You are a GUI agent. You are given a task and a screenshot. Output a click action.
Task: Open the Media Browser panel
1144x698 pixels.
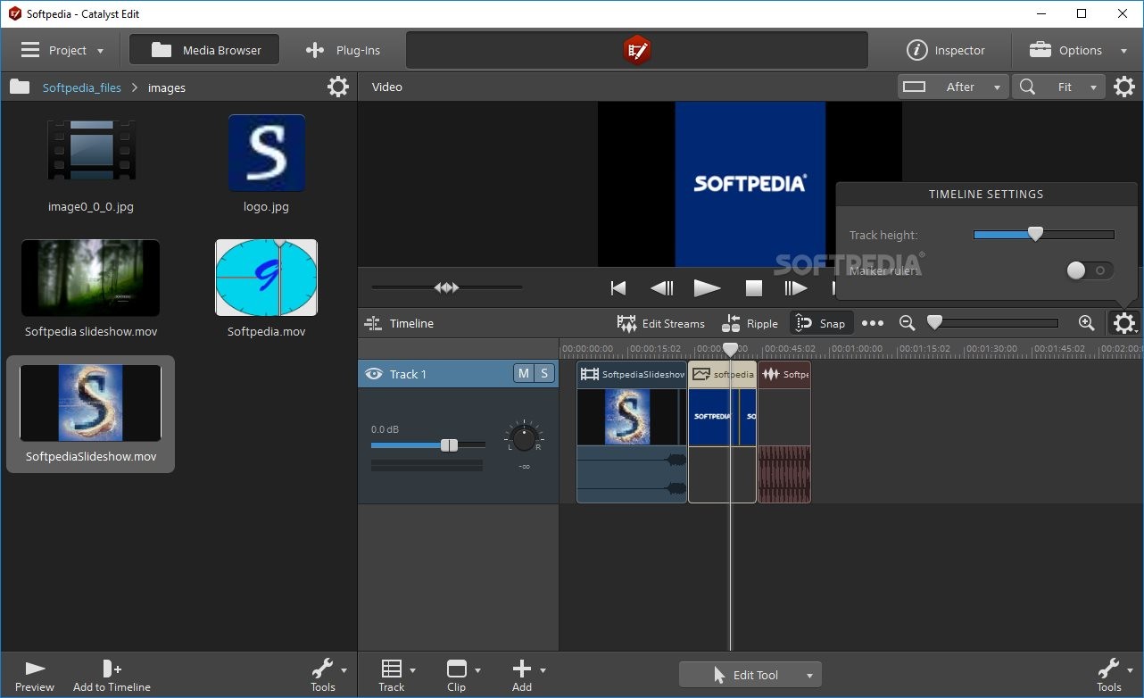pyautogui.click(x=204, y=50)
